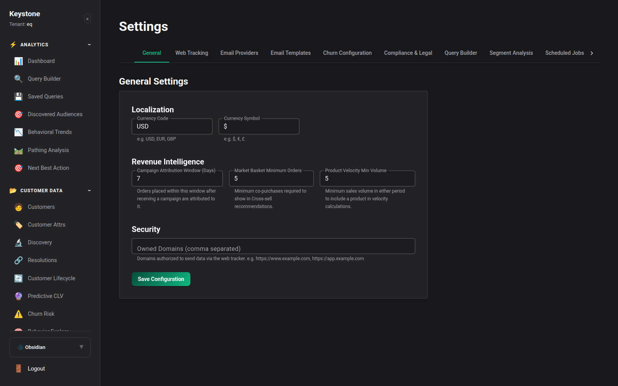Image resolution: width=618 pixels, height=386 pixels.
Task: Go to the Compliance & Legal tab
Action: (x=408, y=53)
